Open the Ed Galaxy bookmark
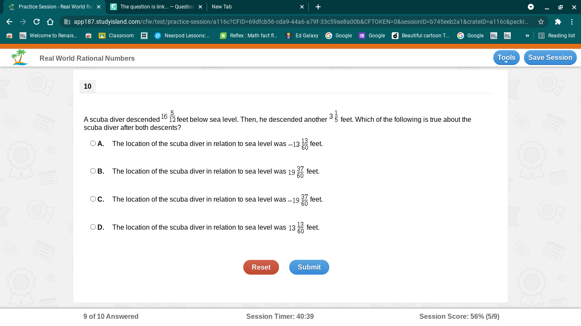The height and width of the screenshot is (326, 581). pos(302,36)
